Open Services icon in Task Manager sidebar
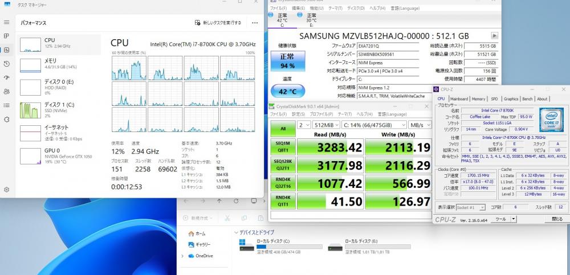The width and height of the screenshot is (570, 275). pos(6,119)
